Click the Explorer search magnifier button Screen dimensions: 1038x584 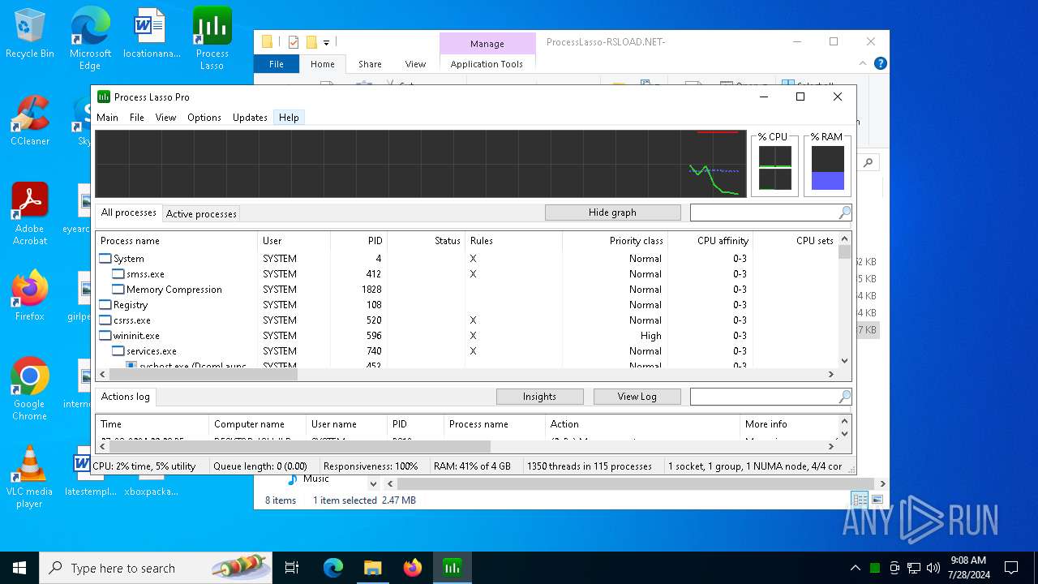pos(868,163)
